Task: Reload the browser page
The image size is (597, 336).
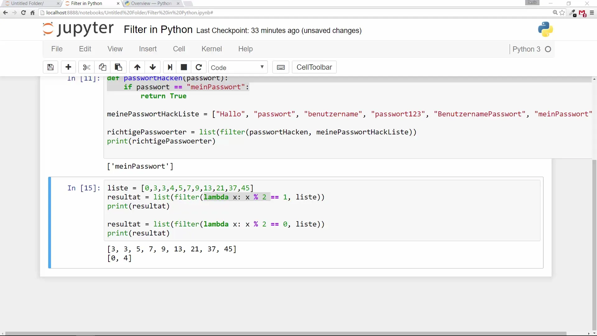Action: tap(23, 13)
